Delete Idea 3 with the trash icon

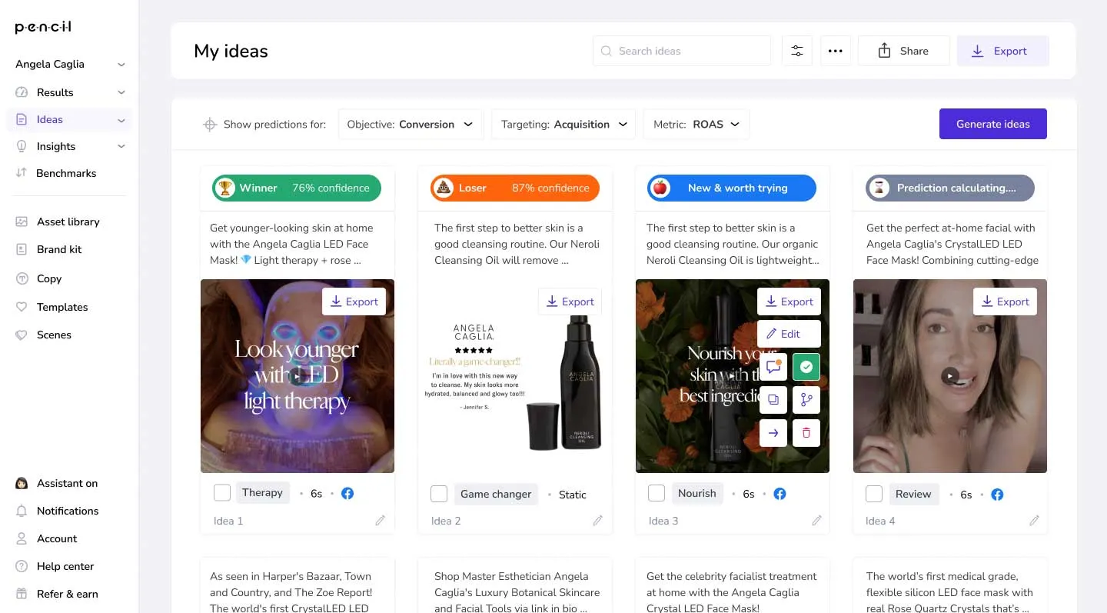tap(806, 433)
